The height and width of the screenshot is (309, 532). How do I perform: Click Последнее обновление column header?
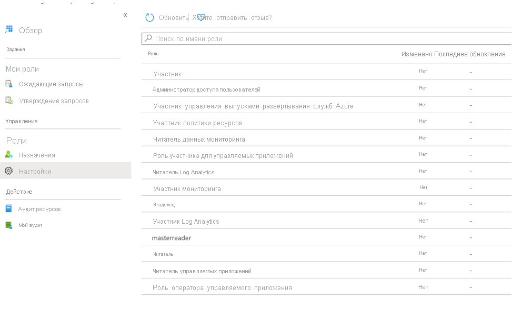(x=469, y=54)
